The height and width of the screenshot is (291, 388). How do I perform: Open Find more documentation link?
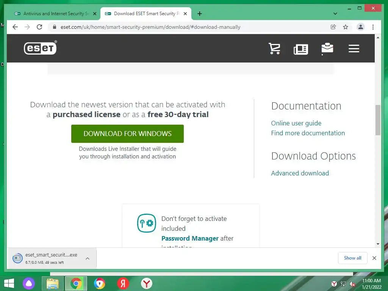tap(308, 133)
